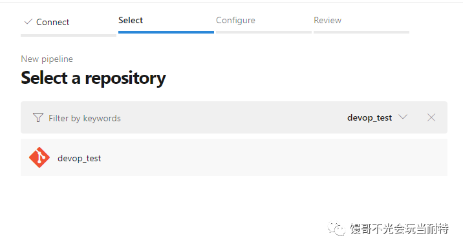Open the Review step tab
The width and height of the screenshot is (463, 249).
(x=327, y=21)
